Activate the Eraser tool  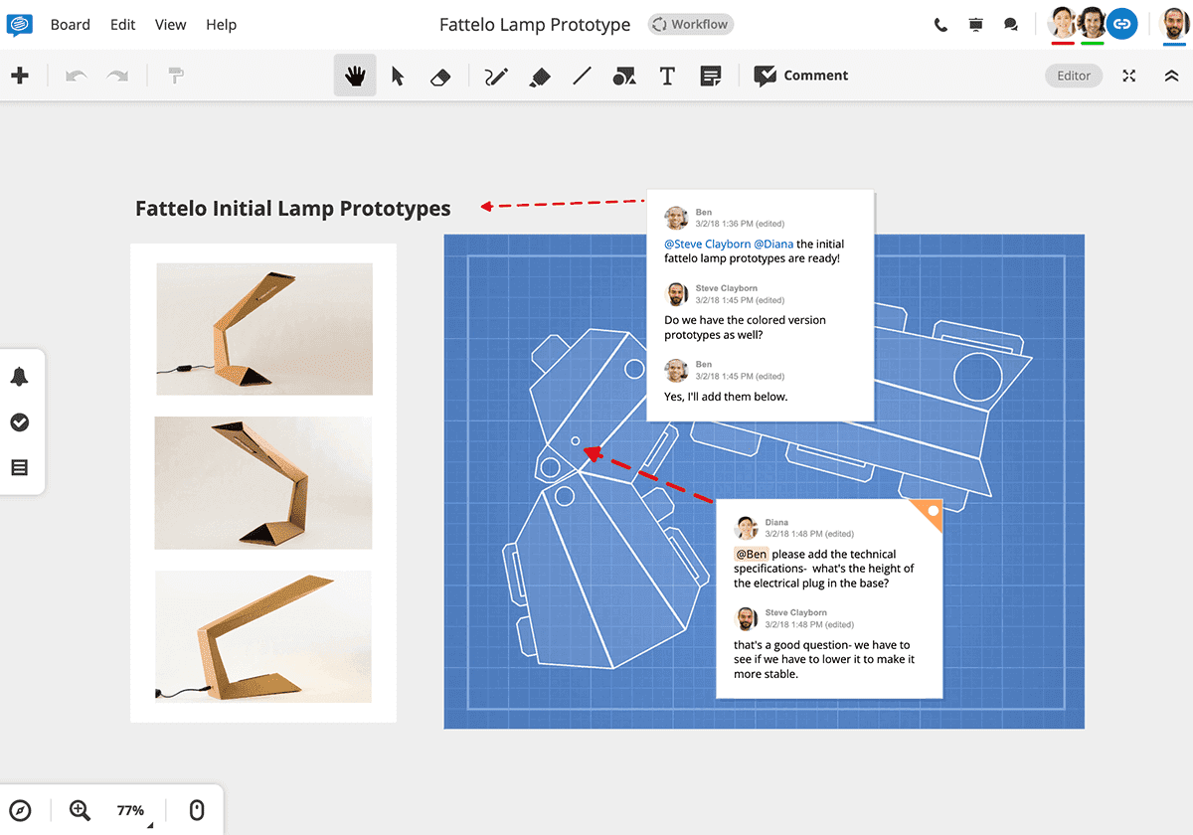click(440, 75)
